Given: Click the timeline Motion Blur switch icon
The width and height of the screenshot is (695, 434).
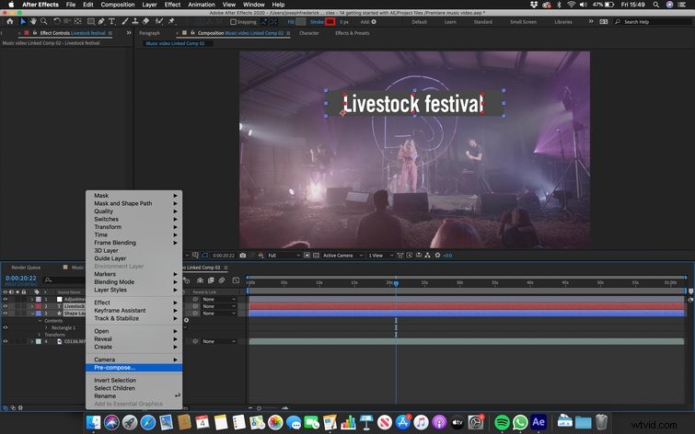Looking at the screenshot, I should [222, 280].
